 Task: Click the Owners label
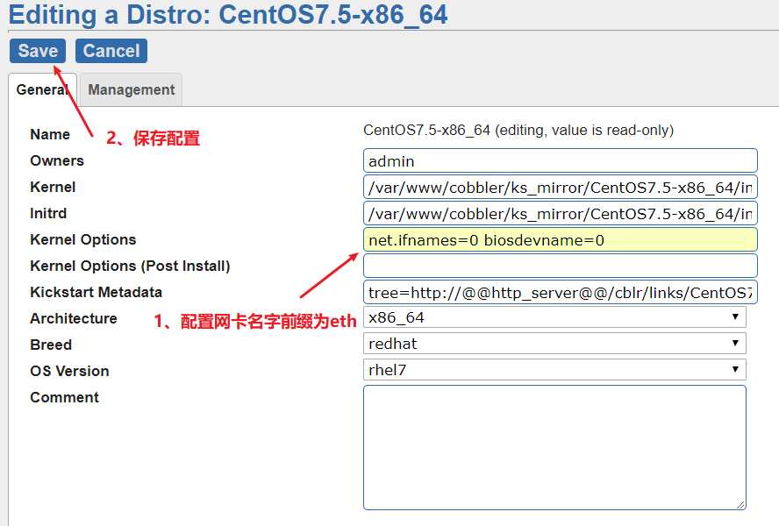click(x=57, y=161)
